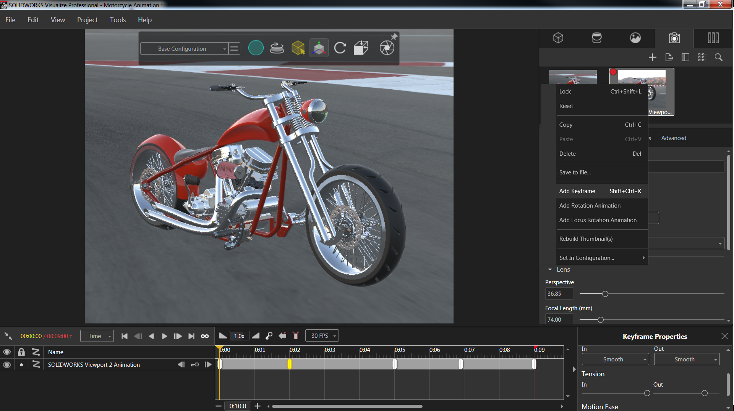Adjust the Perspective slider handle

point(605,294)
